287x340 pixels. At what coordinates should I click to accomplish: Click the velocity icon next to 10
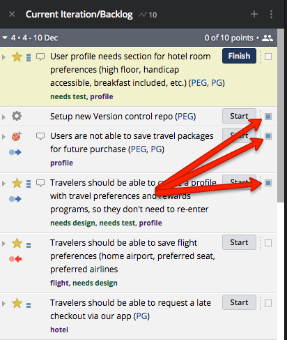pyautogui.click(x=143, y=15)
